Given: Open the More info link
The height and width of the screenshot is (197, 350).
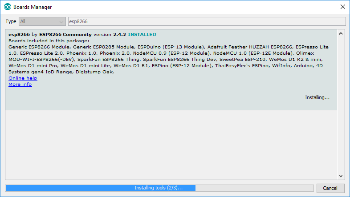Looking at the screenshot, I should [x=20, y=84].
